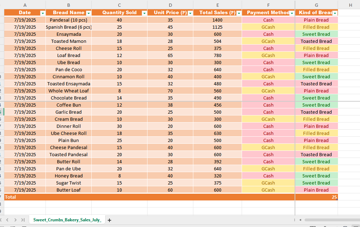Select the 'Butter Roll' cell
Image resolution: width=360 pixels, height=227 pixels.
click(x=69, y=162)
